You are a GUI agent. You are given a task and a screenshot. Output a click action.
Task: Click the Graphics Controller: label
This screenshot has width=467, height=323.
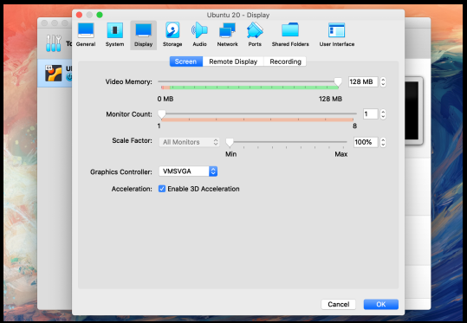tap(121, 172)
